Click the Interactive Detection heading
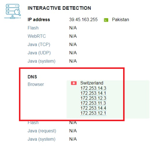This screenshot has height=146, width=153. tap(59, 8)
